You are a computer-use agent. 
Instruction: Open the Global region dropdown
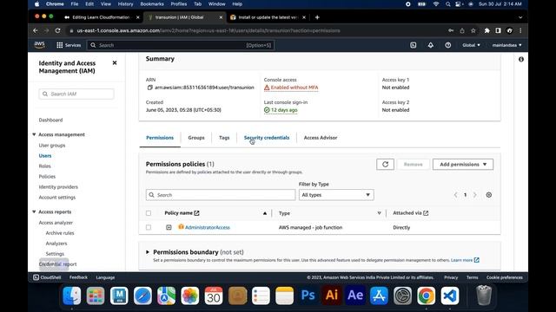(x=471, y=45)
